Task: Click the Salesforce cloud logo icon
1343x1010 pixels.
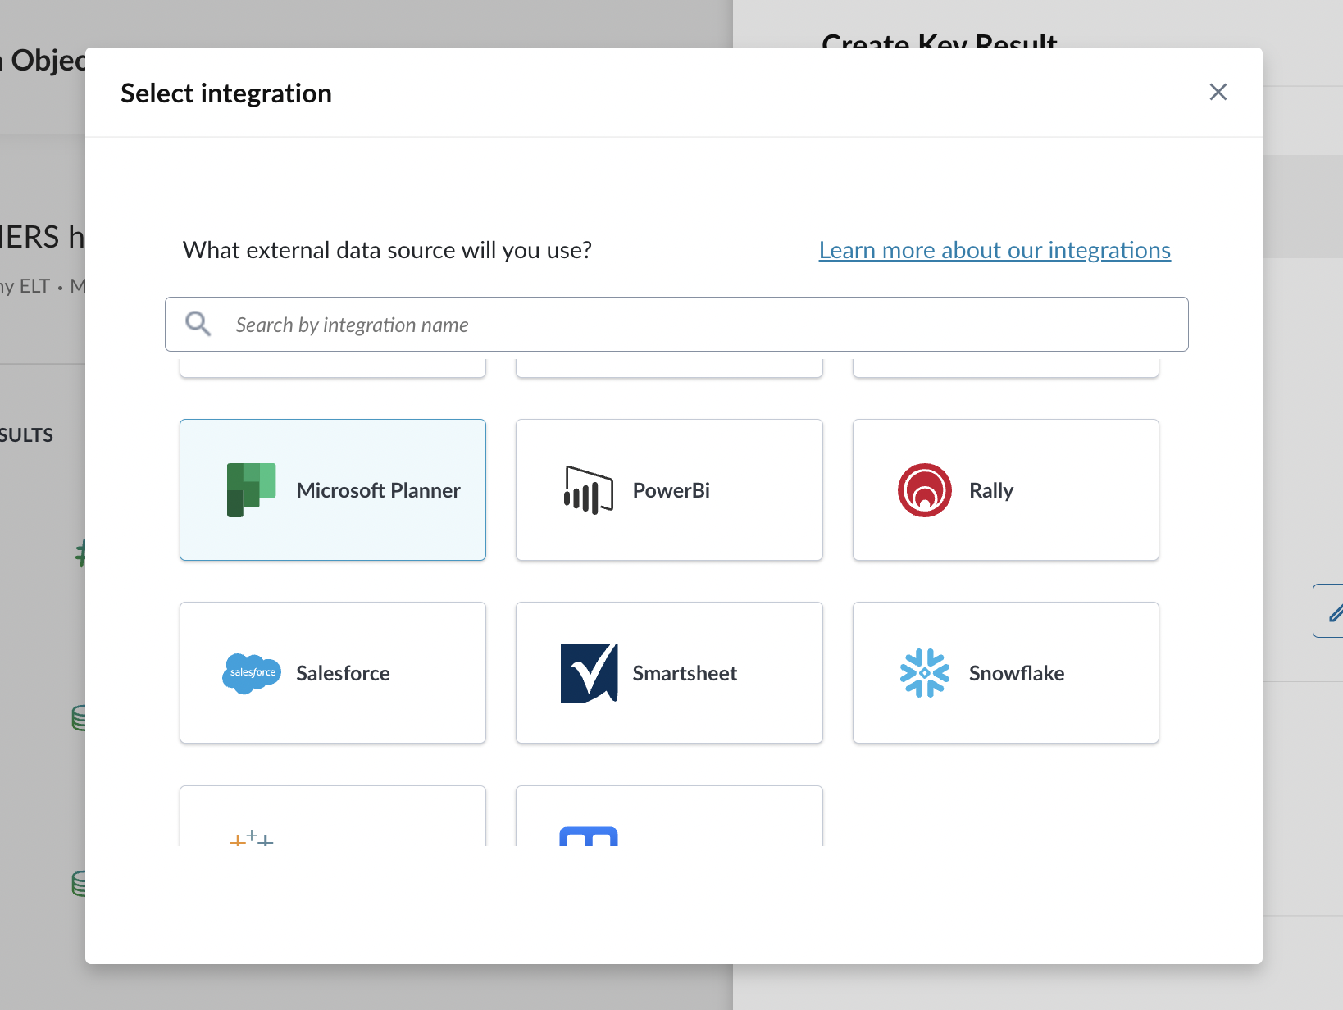Action: (x=251, y=673)
